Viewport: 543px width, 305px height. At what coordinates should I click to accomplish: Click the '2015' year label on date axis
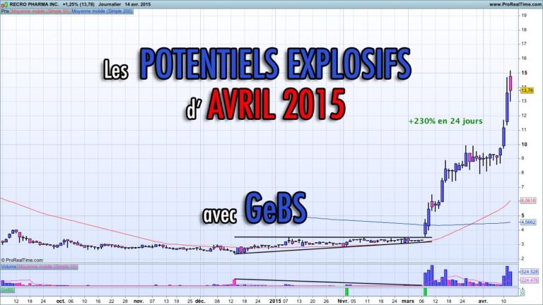point(275,301)
